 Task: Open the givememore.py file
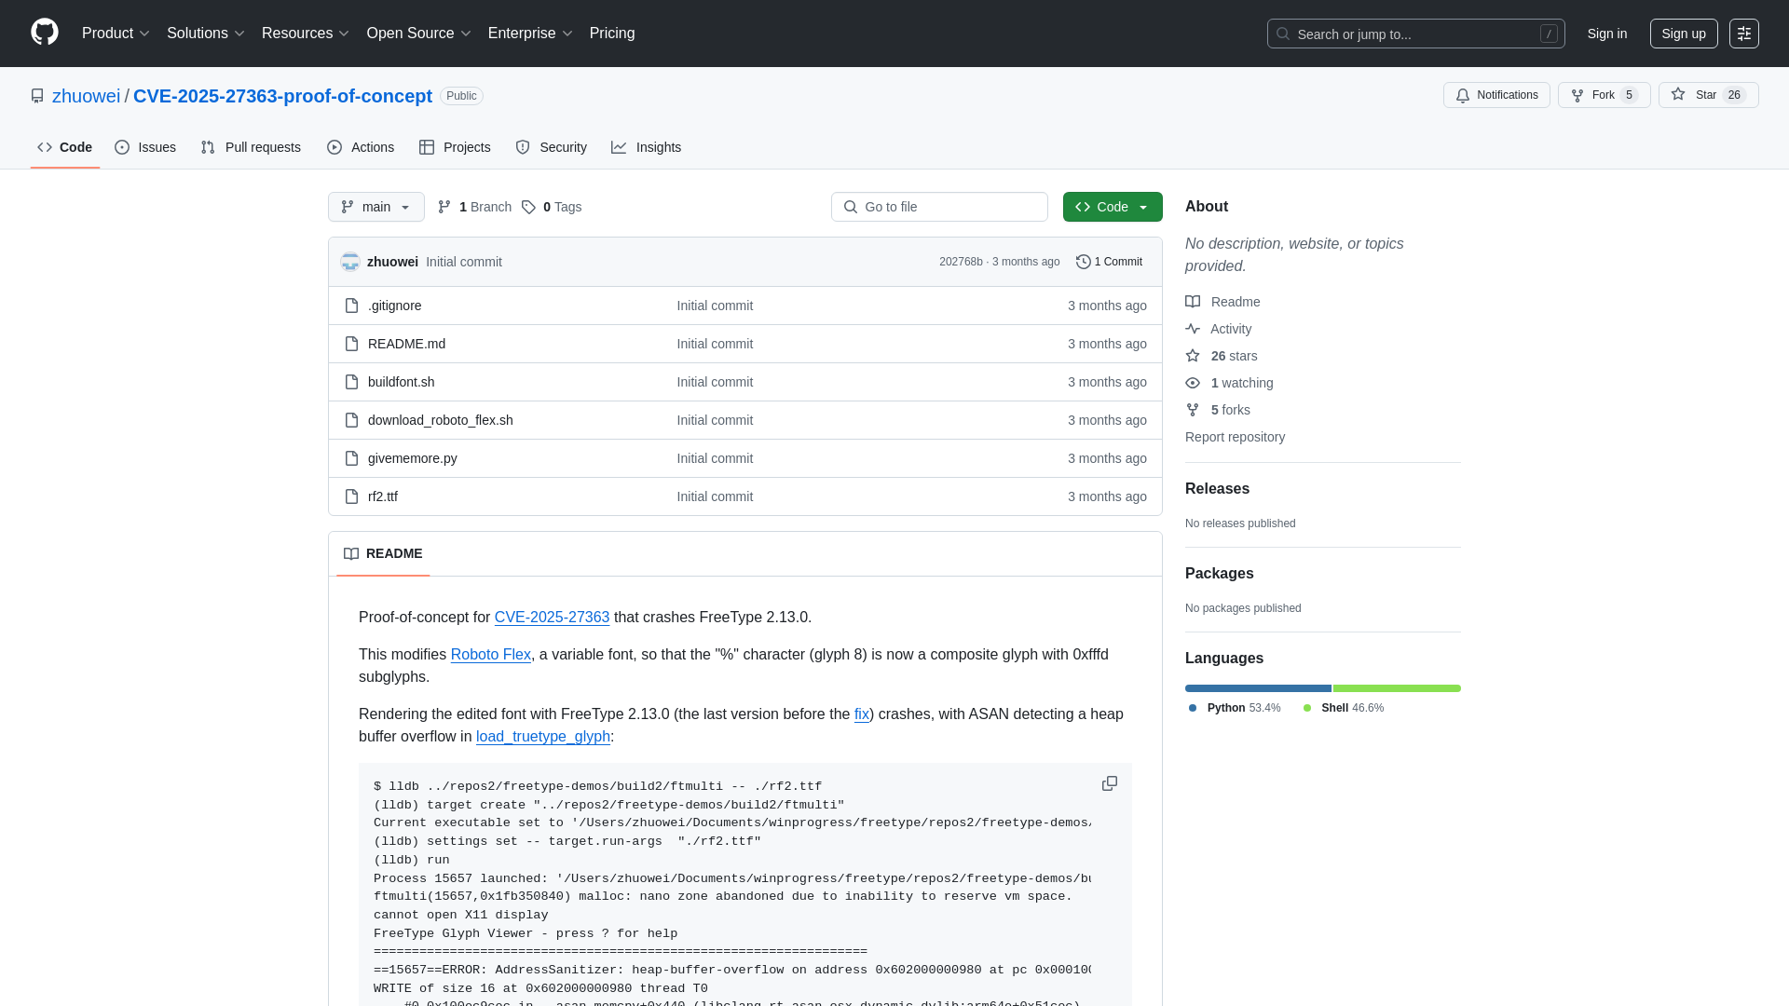(413, 458)
